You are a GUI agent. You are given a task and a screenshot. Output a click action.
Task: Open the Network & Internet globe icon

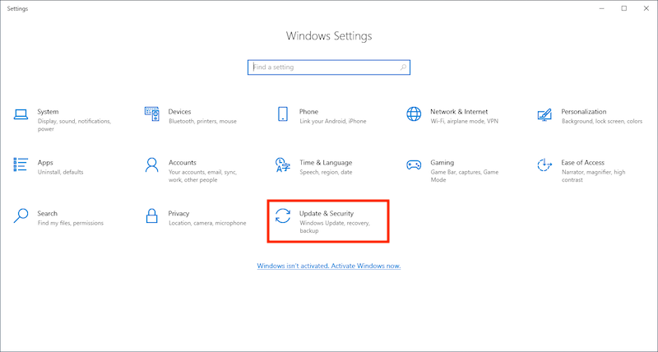coord(414,114)
